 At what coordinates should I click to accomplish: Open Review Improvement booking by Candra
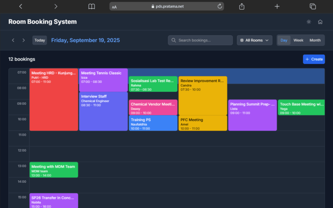click(203, 96)
